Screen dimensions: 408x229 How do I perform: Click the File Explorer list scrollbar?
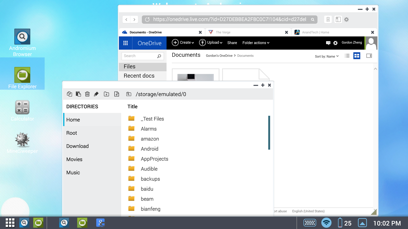pyautogui.click(x=269, y=133)
